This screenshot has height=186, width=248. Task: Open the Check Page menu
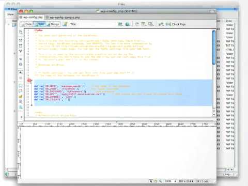pyautogui.click(x=176, y=24)
